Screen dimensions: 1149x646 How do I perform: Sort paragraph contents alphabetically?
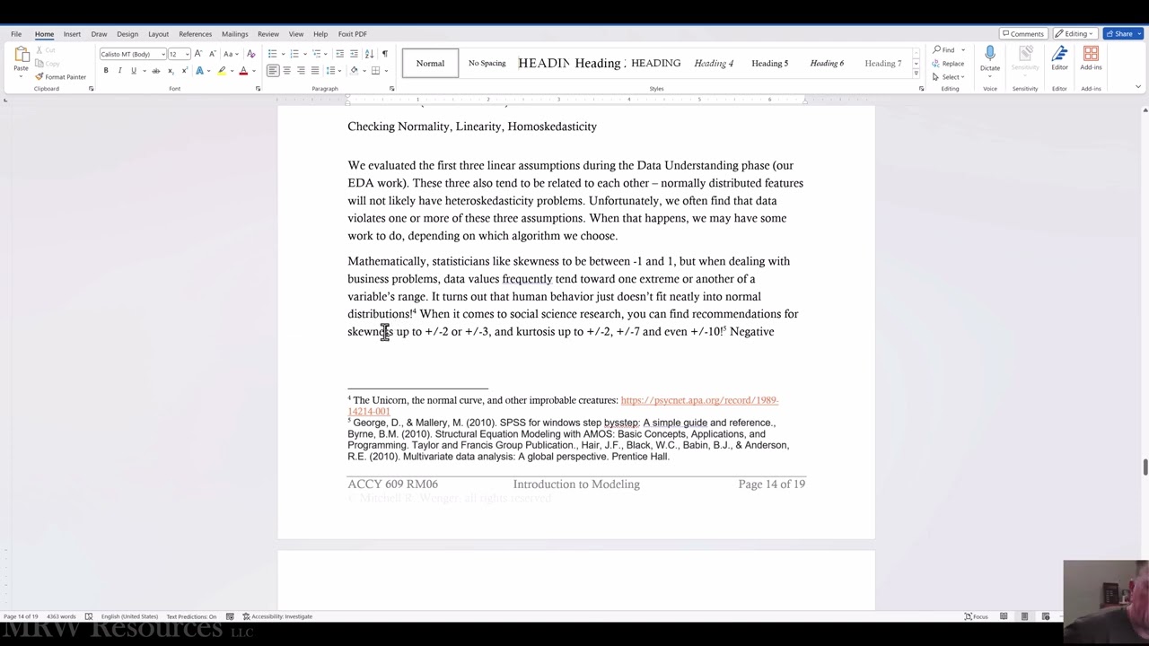369,54
